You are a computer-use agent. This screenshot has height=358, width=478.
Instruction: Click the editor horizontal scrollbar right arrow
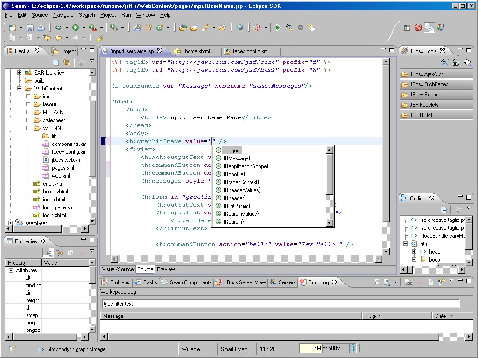tap(378, 259)
